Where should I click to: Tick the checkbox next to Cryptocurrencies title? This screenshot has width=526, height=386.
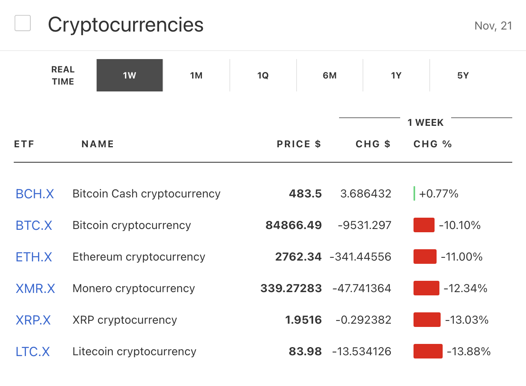point(23,23)
